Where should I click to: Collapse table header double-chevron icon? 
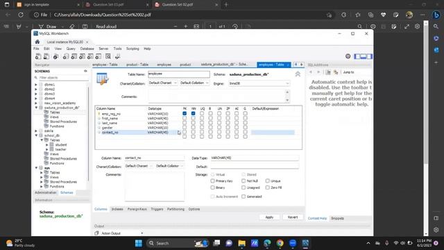[x=298, y=74]
